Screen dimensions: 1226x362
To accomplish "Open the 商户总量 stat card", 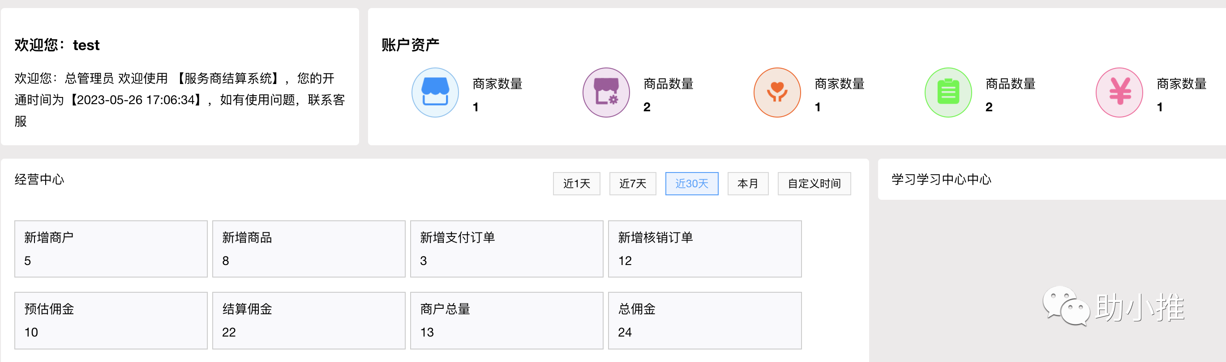I will 506,320.
